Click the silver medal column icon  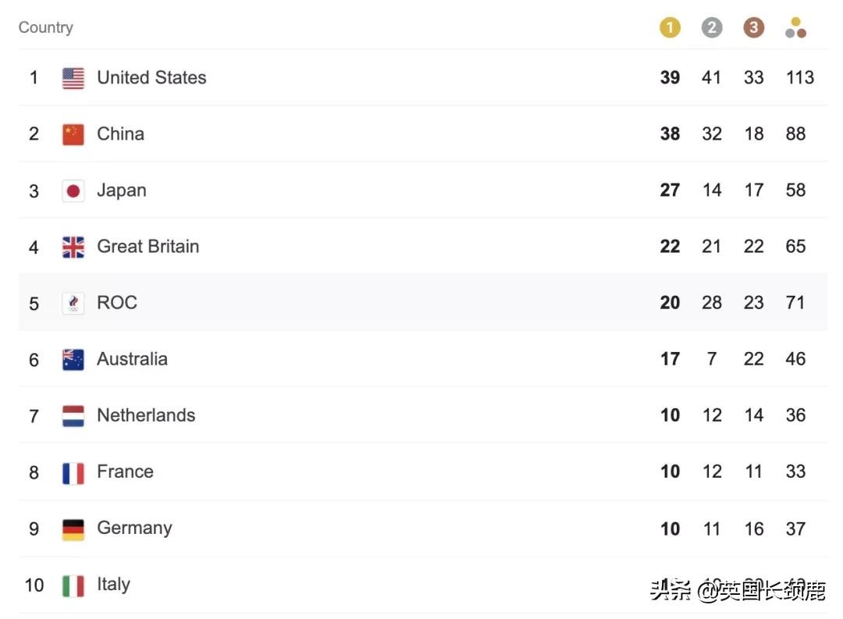(x=712, y=28)
